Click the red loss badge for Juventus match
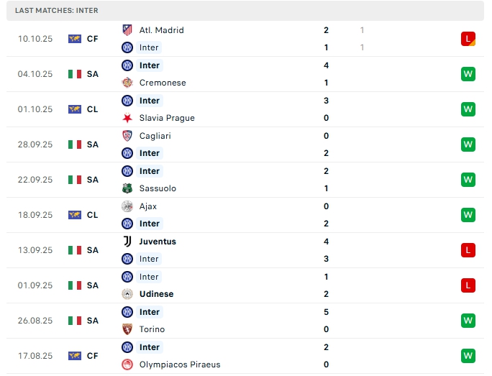The height and width of the screenshot is (376, 492). click(468, 250)
